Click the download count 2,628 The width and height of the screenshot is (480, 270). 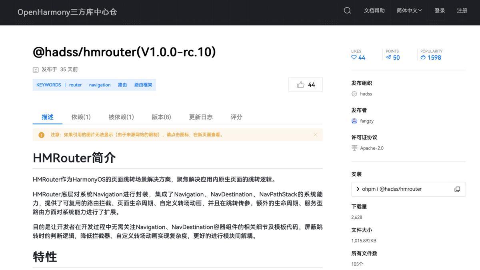(357, 217)
